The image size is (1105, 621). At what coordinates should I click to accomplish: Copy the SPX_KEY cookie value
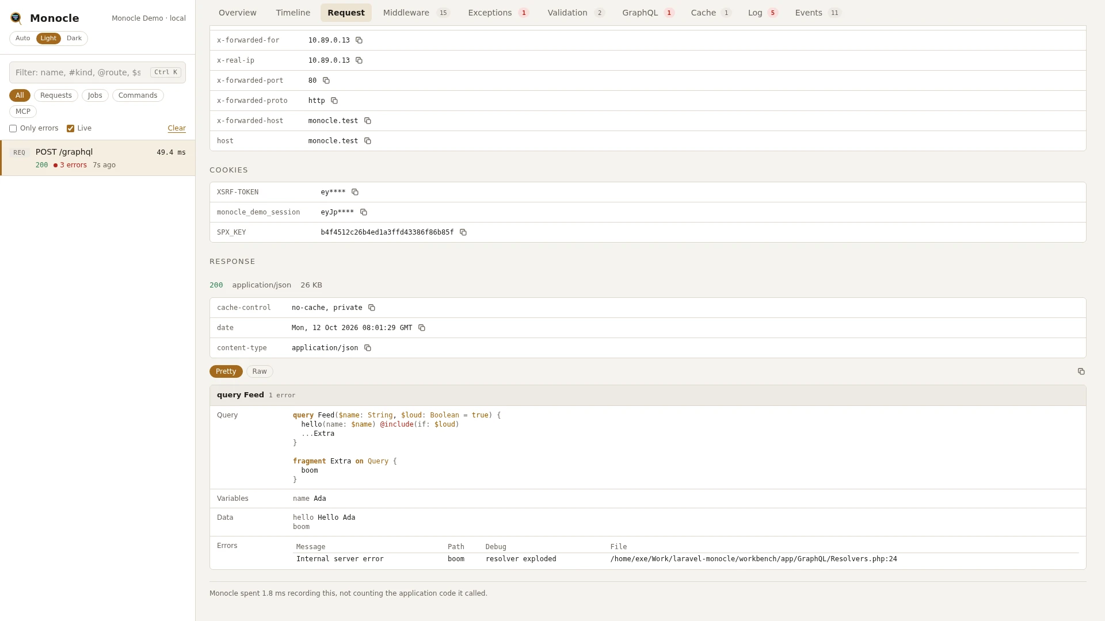(x=463, y=232)
